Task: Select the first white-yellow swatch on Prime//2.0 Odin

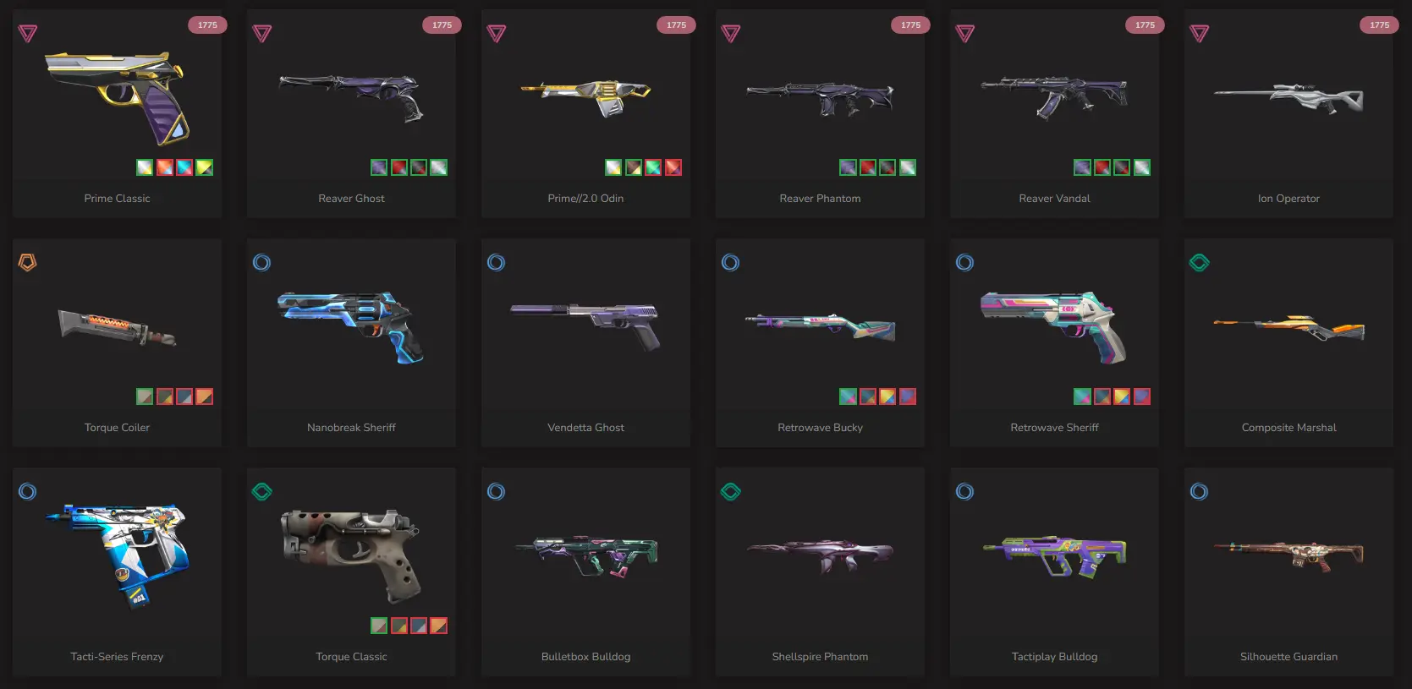Action: click(x=613, y=167)
